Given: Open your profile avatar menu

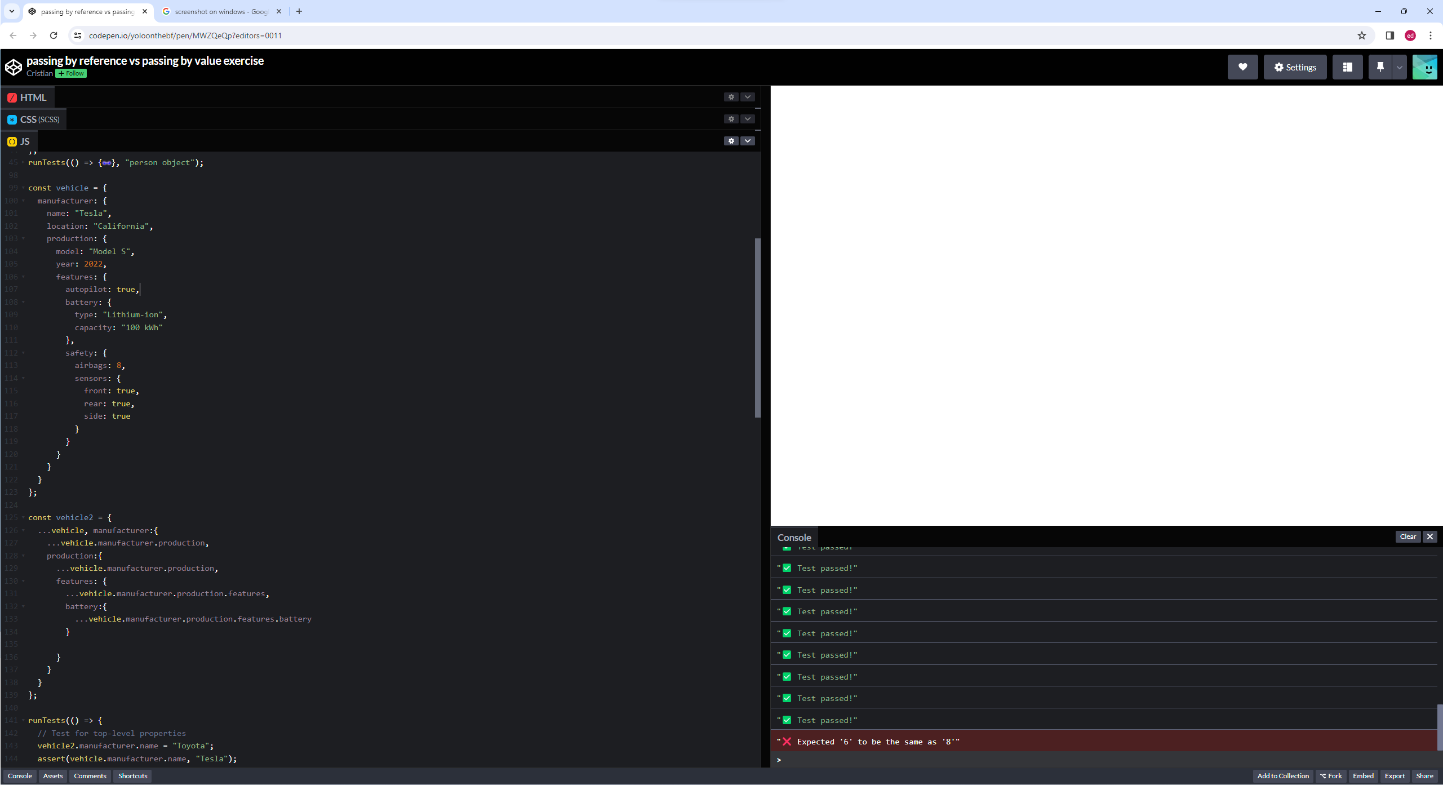Looking at the screenshot, I should [1426, 66].
